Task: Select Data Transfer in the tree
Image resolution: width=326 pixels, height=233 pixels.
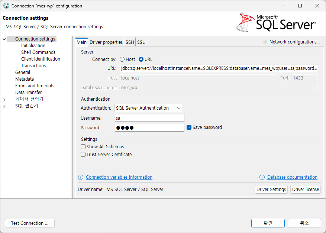Action: (29, 92)
